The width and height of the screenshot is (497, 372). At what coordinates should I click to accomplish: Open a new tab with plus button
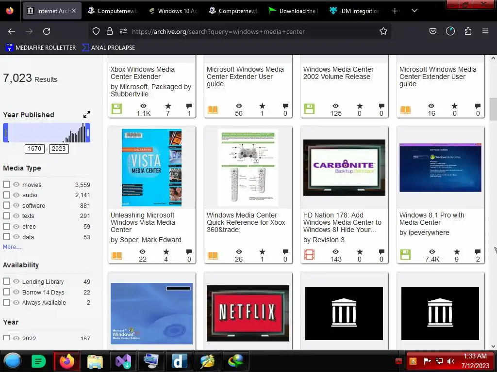(x=395, y=11)
